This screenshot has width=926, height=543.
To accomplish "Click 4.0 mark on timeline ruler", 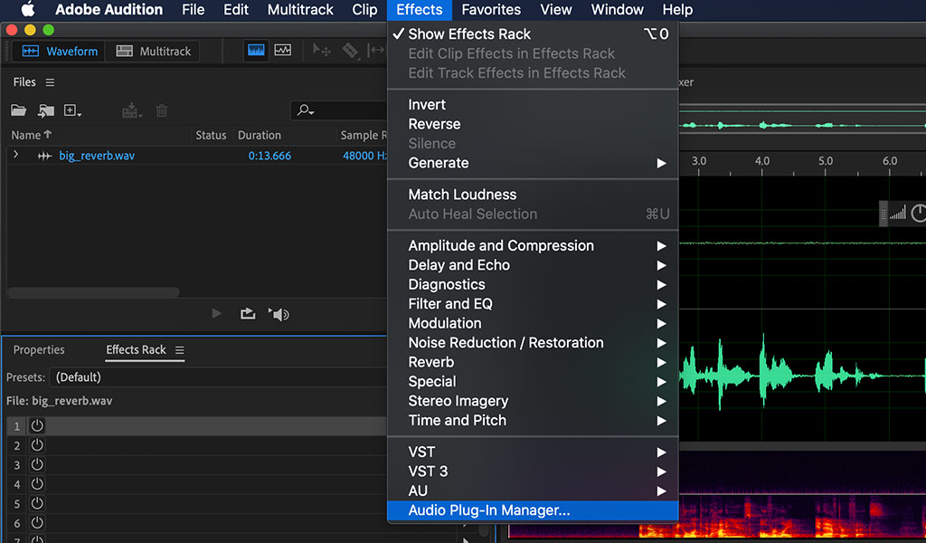I will 761,161.
